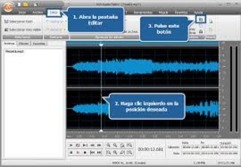Click the Selección Fin time field
The width and height of the screenshot is (241, 167).
210,147
